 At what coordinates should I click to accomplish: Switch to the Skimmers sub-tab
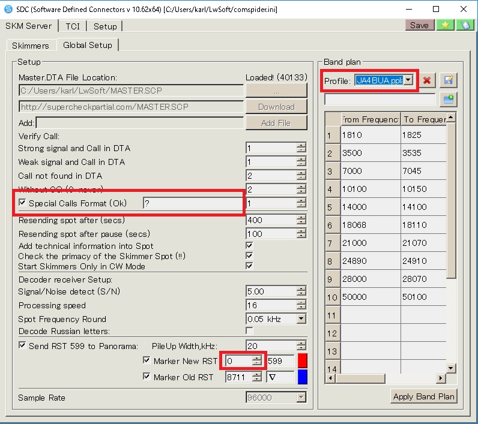click(31, 46)
